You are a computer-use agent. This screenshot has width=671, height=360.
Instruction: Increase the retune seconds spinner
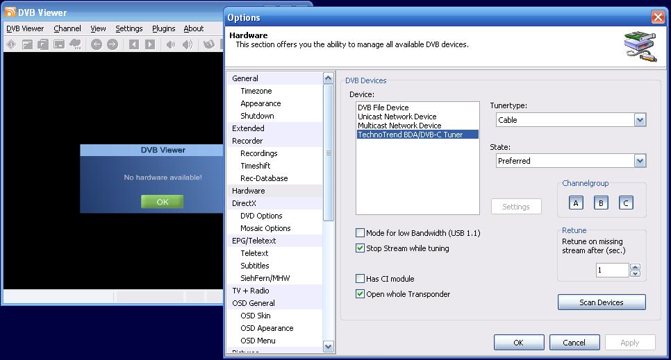pos(635,267)
